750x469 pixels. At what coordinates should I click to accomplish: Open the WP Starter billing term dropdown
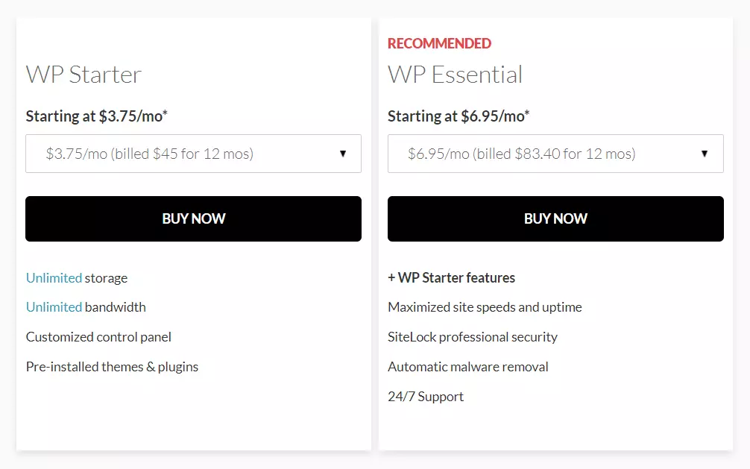193,154
